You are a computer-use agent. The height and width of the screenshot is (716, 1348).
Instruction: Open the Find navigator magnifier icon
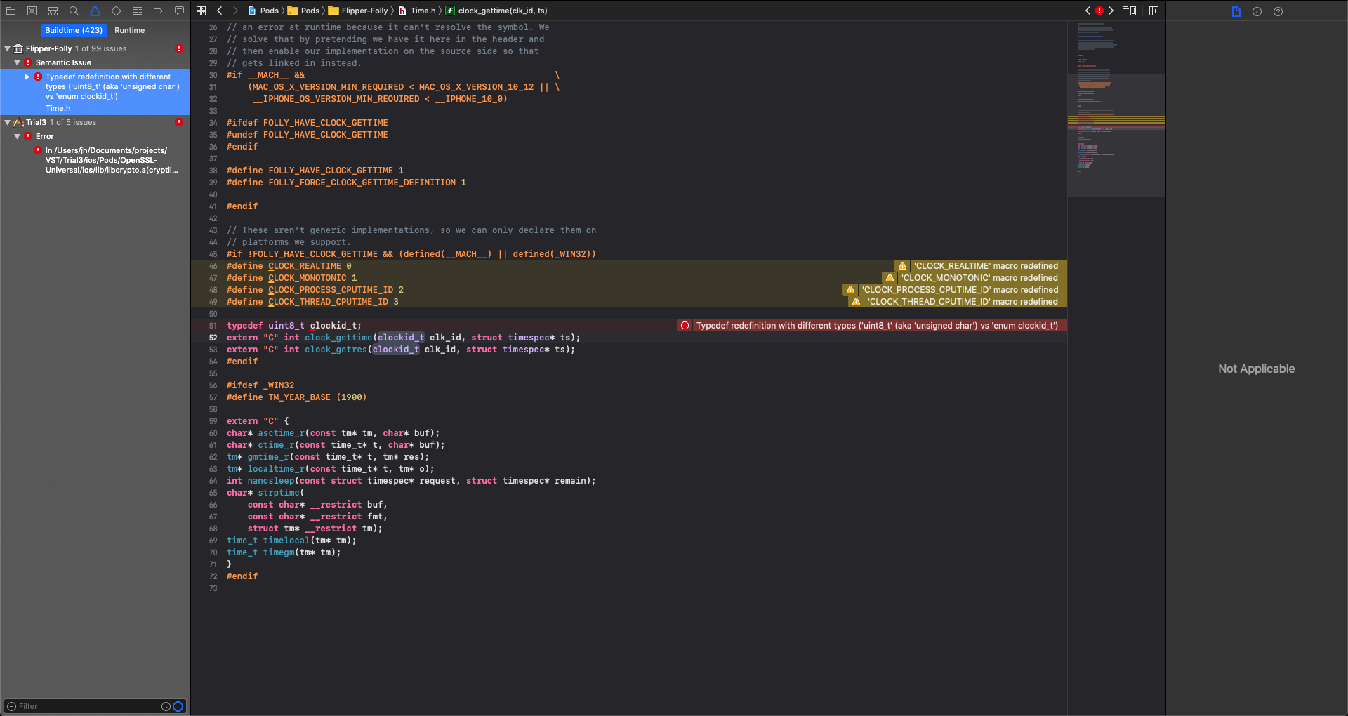[74, 11]
